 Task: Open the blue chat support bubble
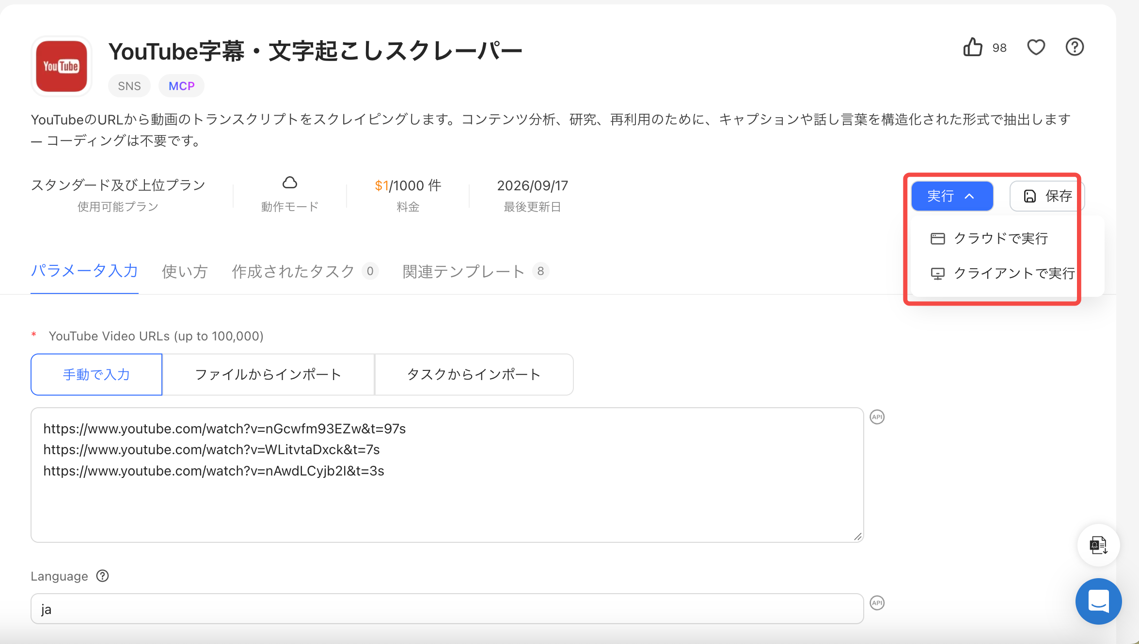(1098, 601)
